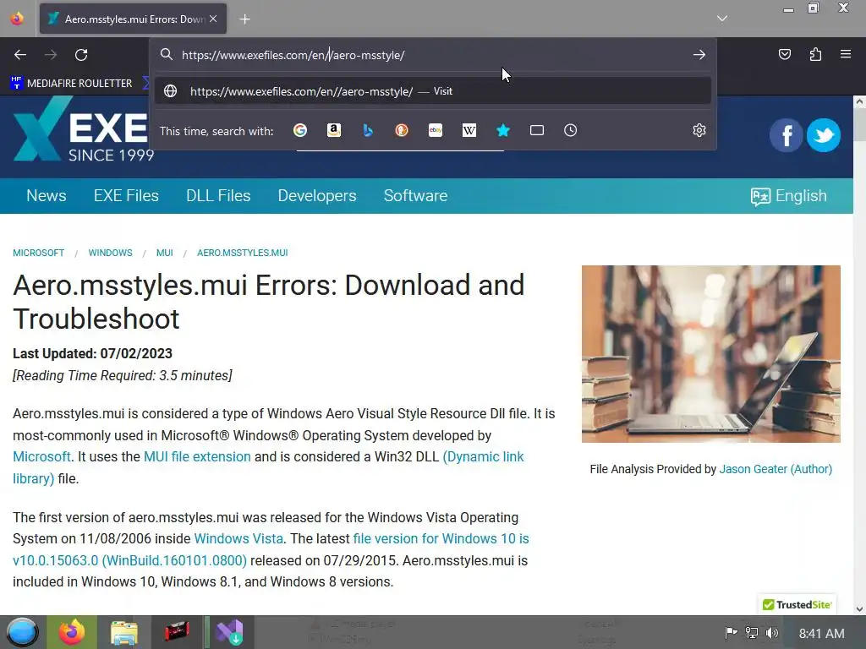Go to WINDOWS breadcrumb

[111, 253]
